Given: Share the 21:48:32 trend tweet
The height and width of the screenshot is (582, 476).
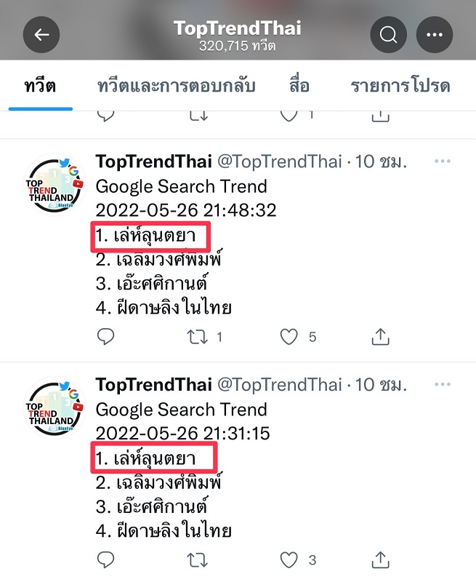Looking at the screenshot, I should click(380, 336).
